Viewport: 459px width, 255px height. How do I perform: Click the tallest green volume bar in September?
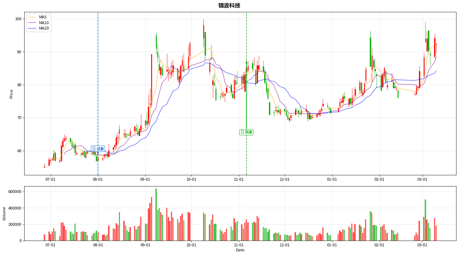pos(156,215)
